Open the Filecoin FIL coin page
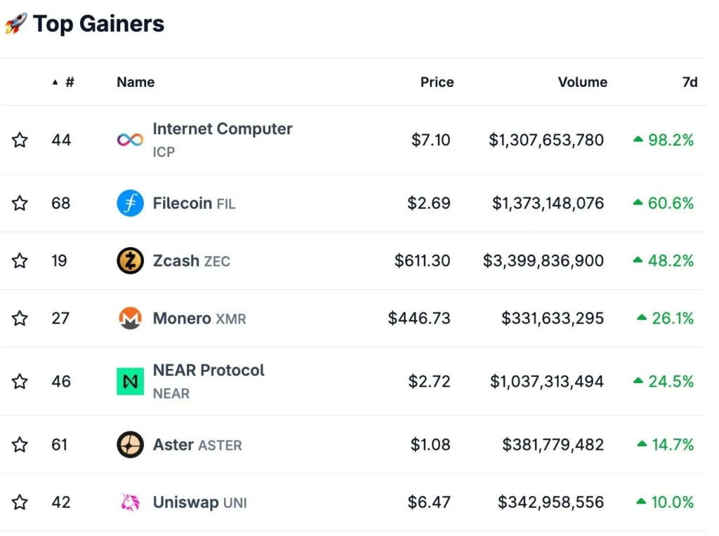 click(x=194, y=203)
